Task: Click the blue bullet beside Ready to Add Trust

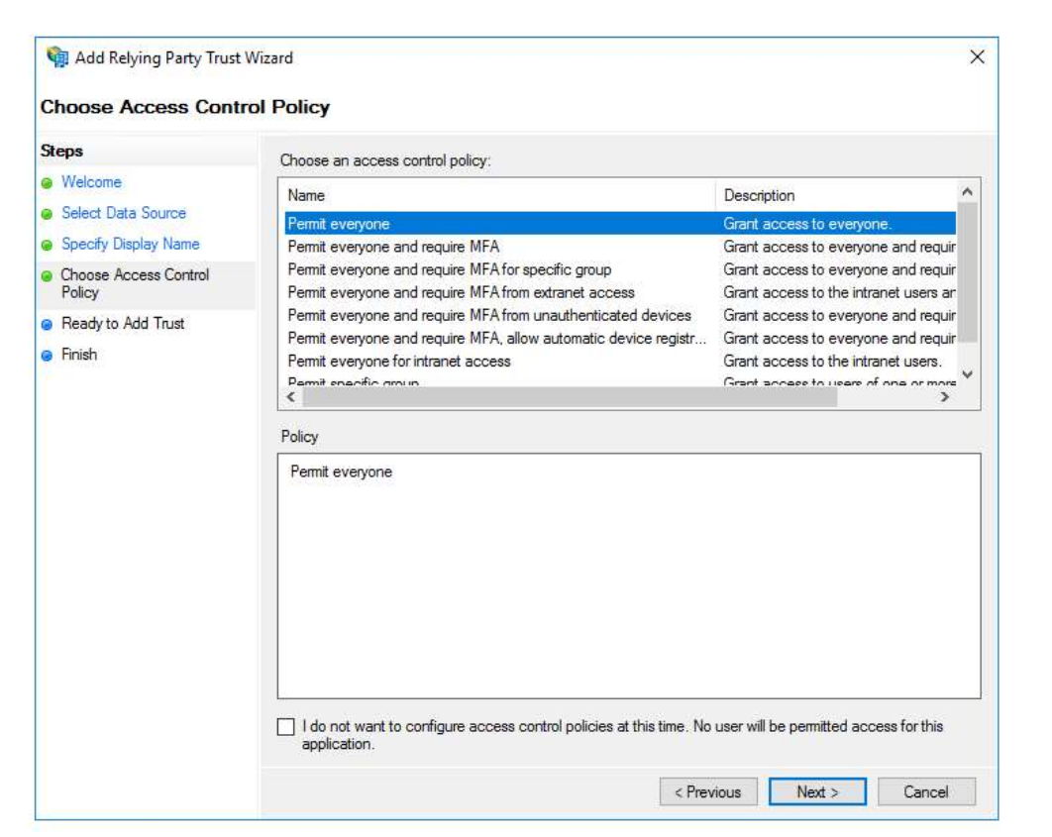Action: [47, 324]
